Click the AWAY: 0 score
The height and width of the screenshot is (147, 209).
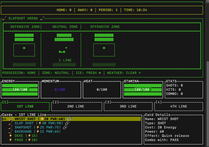pyautogui.click(x=85, y=10)
